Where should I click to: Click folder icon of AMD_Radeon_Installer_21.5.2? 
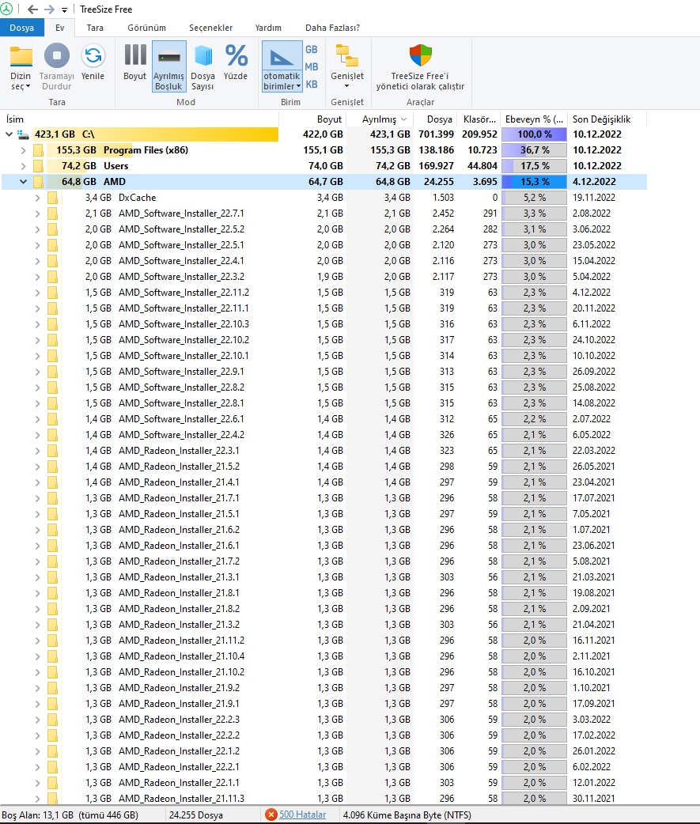52,466
